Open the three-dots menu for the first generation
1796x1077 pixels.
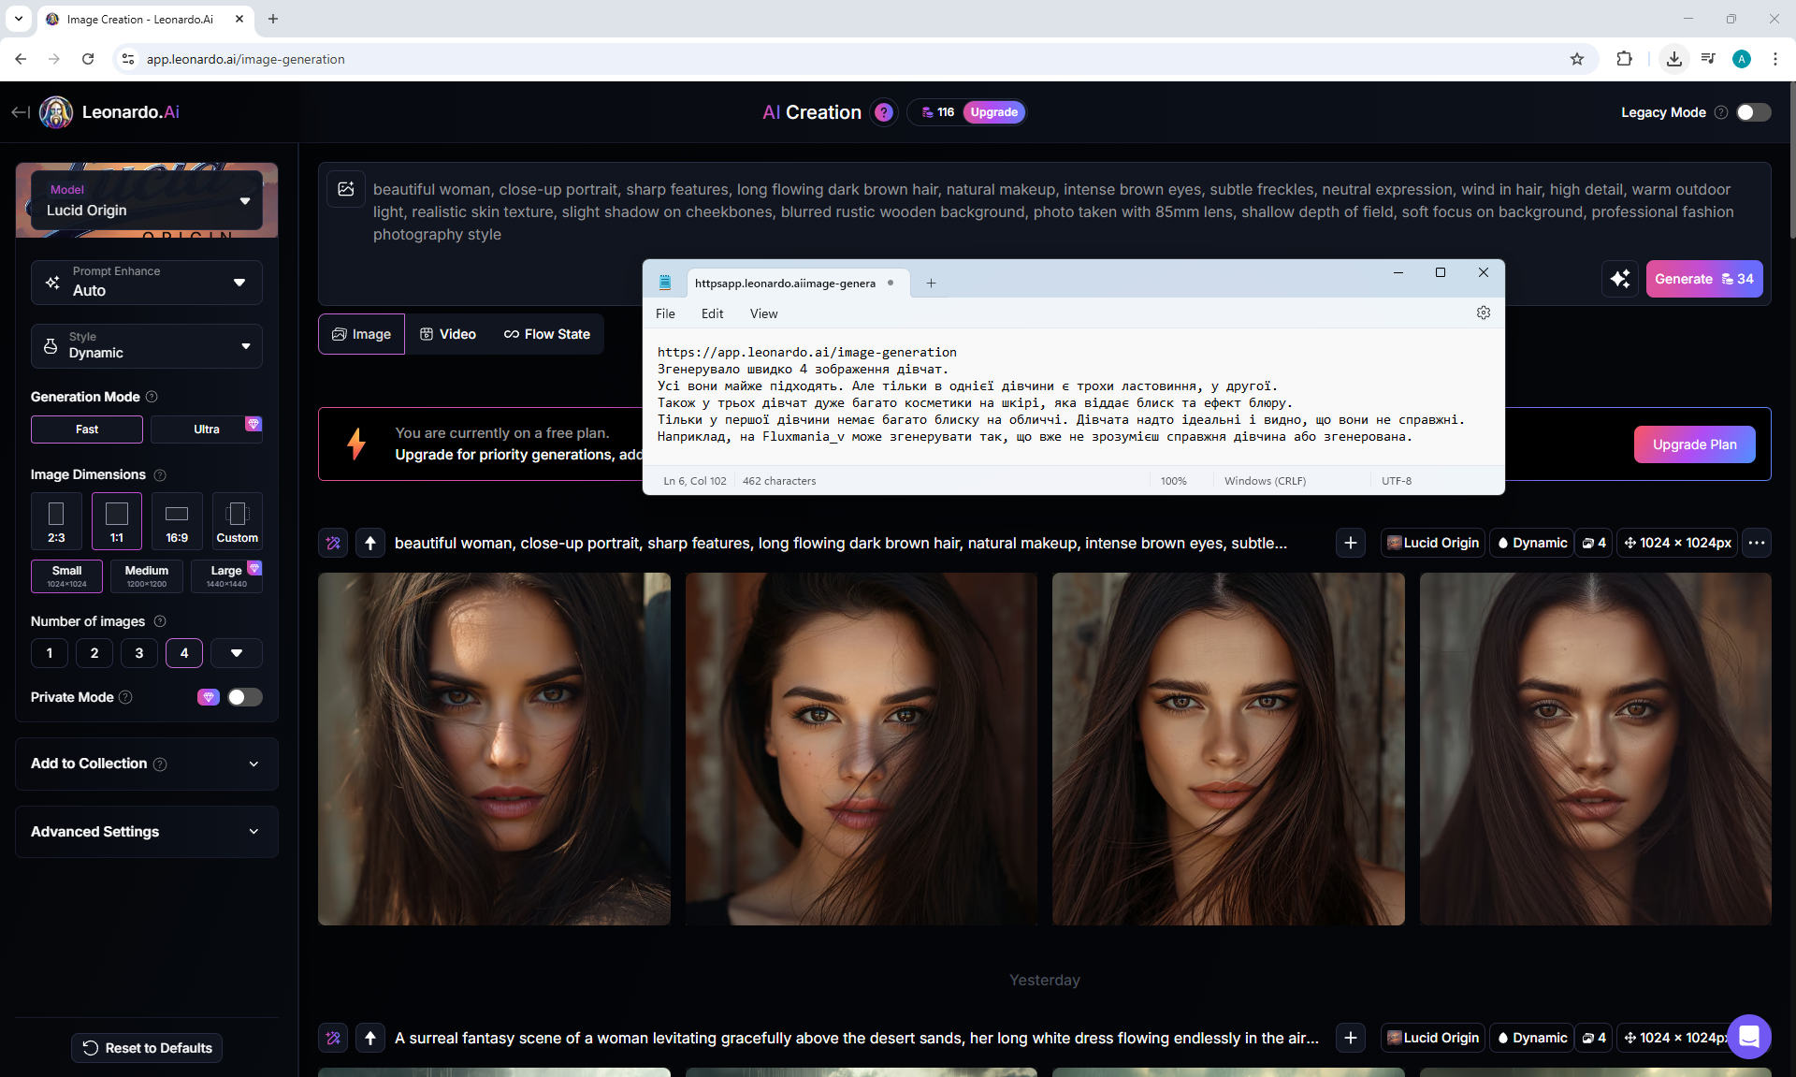(x=1756, y=543)
